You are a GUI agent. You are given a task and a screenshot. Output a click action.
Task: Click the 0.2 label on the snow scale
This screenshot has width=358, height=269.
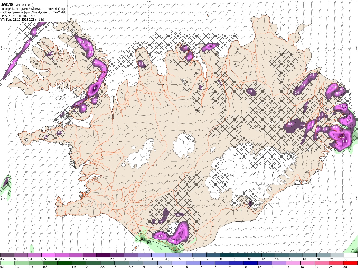coord(2,259)
